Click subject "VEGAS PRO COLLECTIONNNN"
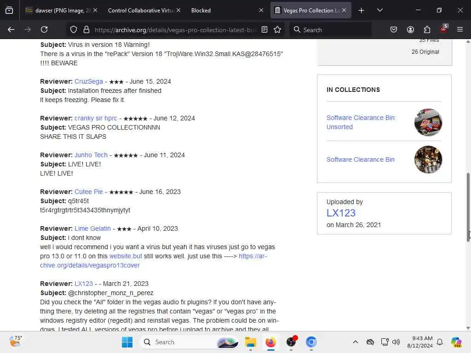 [x=114, y=127]
